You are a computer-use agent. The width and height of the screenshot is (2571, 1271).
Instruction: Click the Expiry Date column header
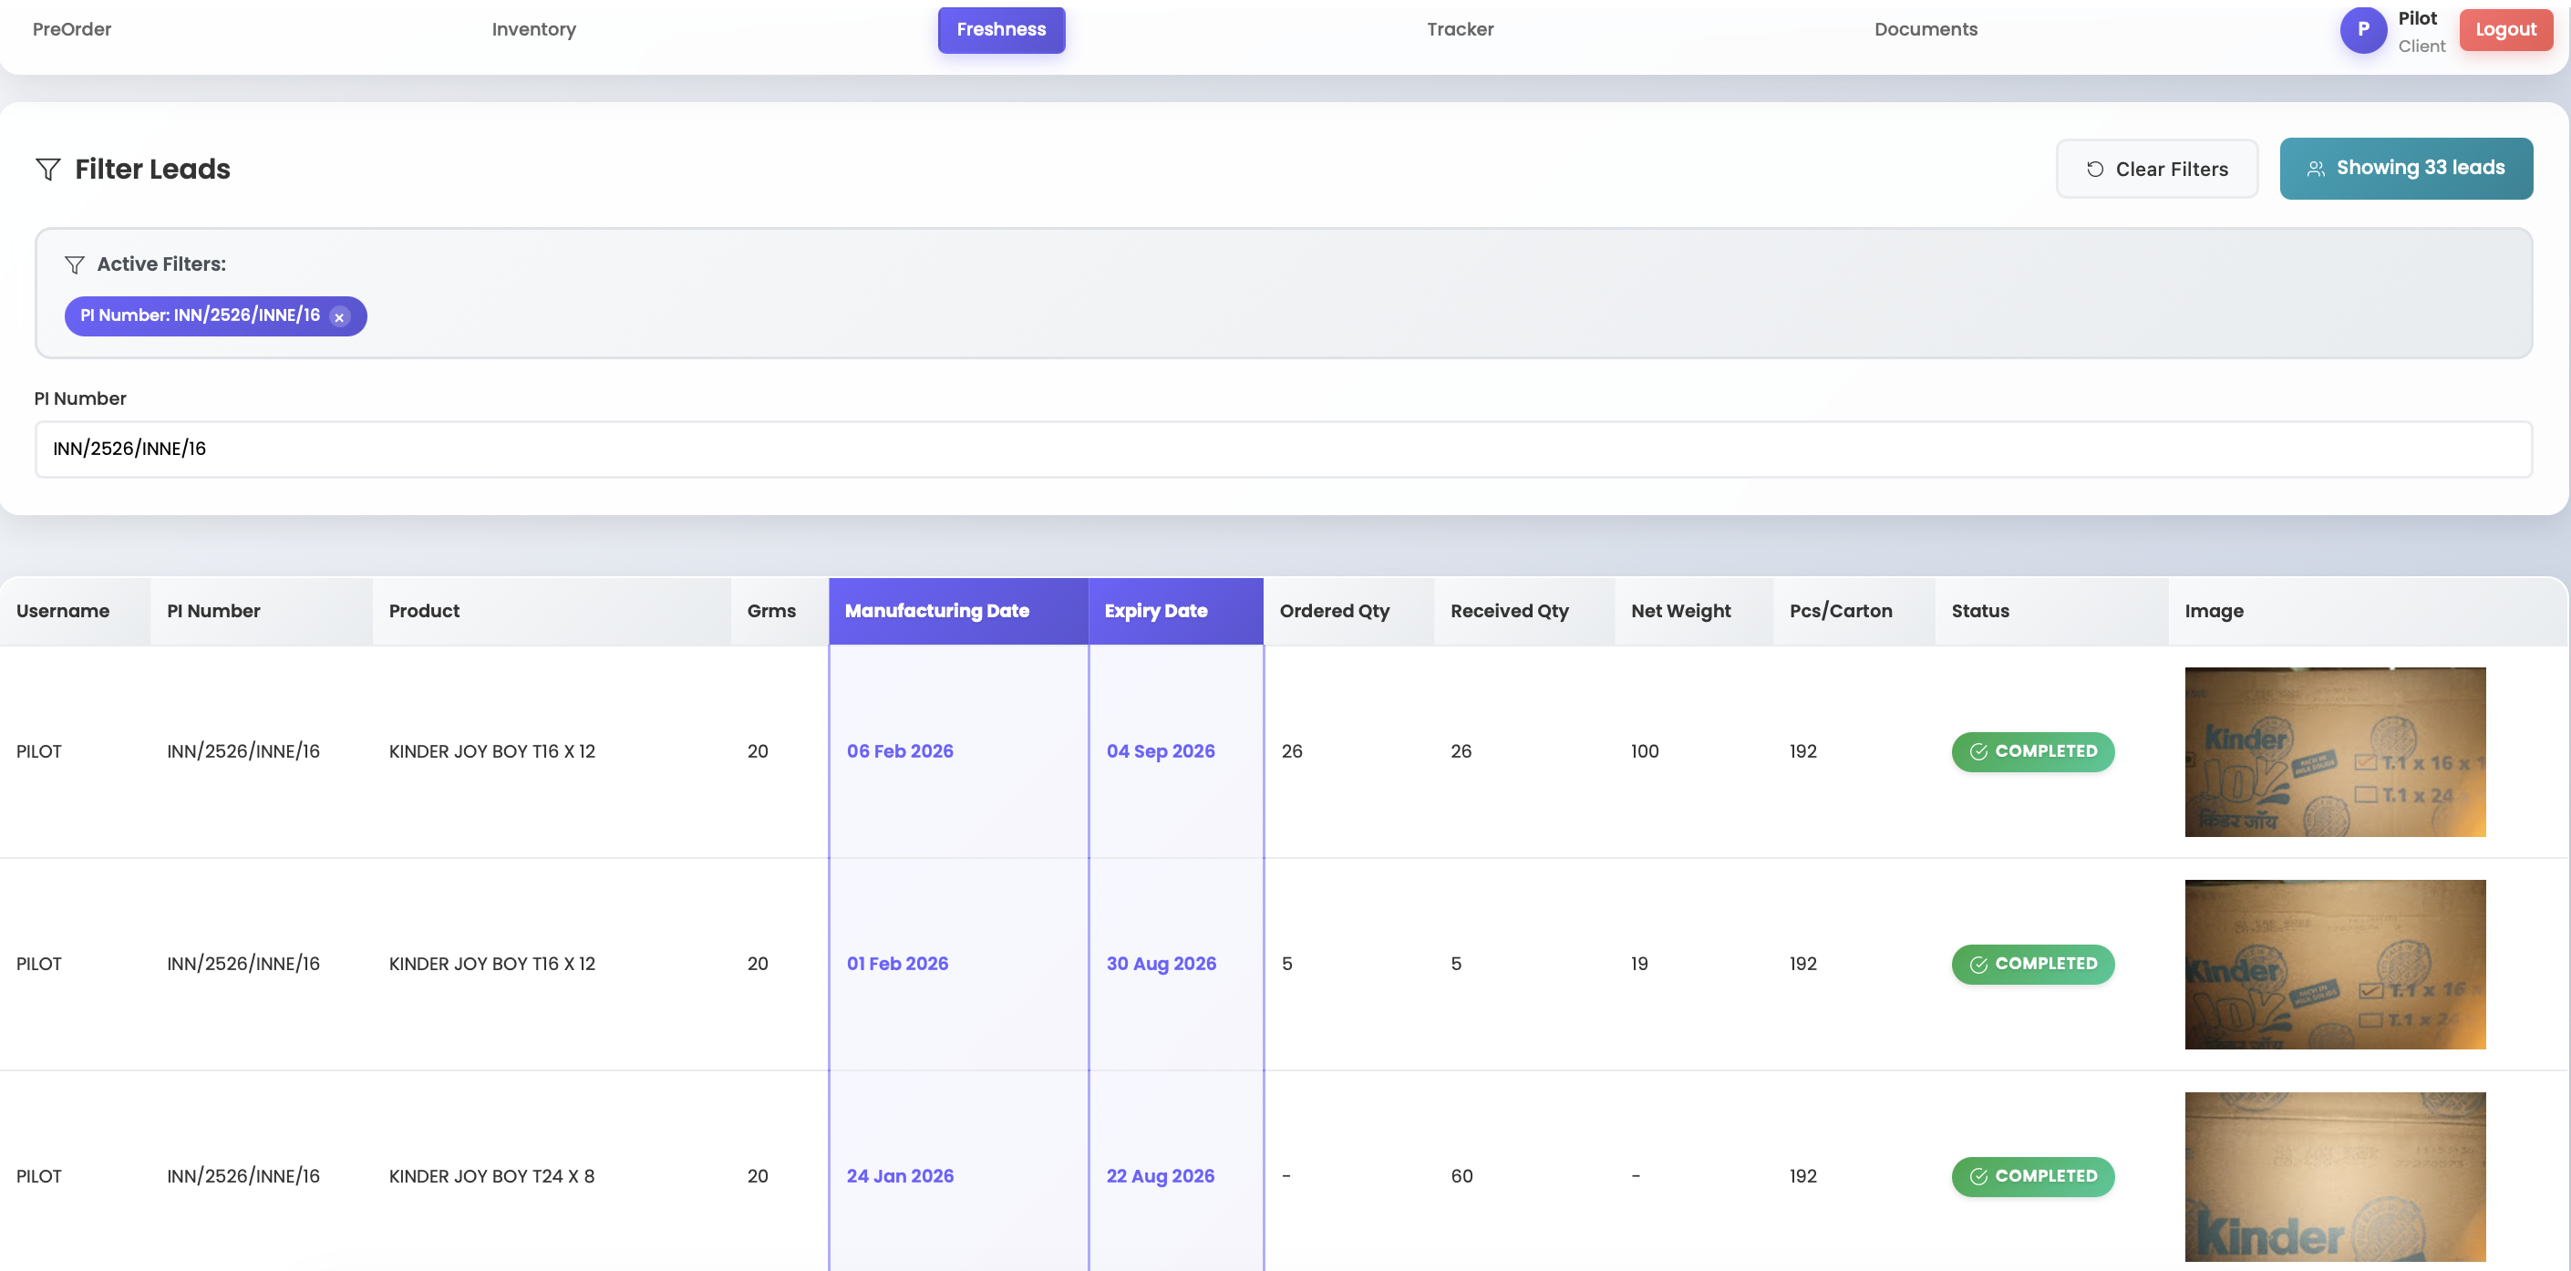click(x=1155, y=611)
